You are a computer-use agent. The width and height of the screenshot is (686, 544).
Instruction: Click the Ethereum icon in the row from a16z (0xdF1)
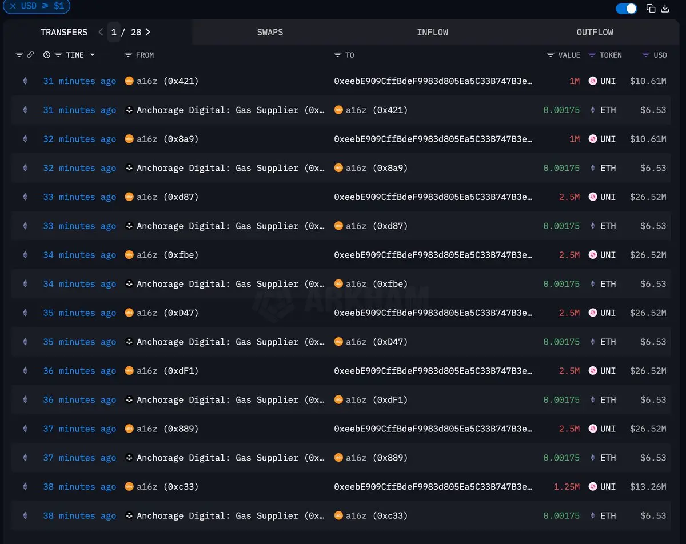(25, 371)
